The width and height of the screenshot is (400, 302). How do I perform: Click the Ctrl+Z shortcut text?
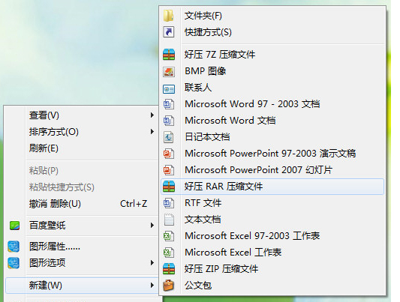click(134, 204)
